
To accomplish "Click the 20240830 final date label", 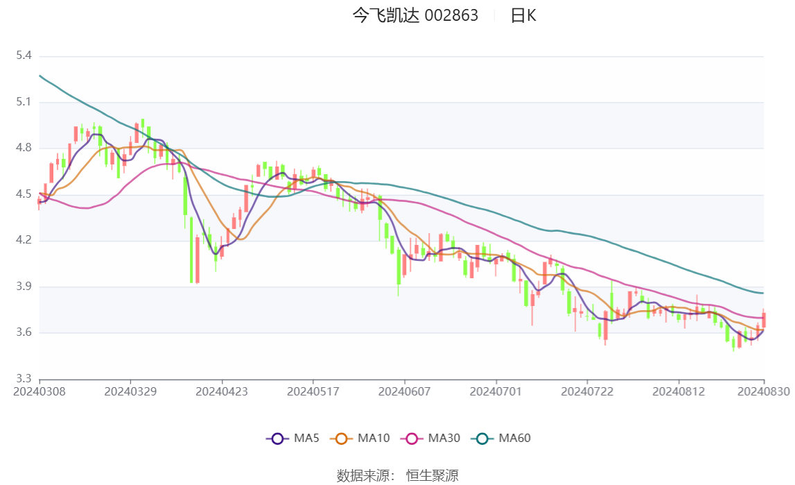I will (763, 392).
